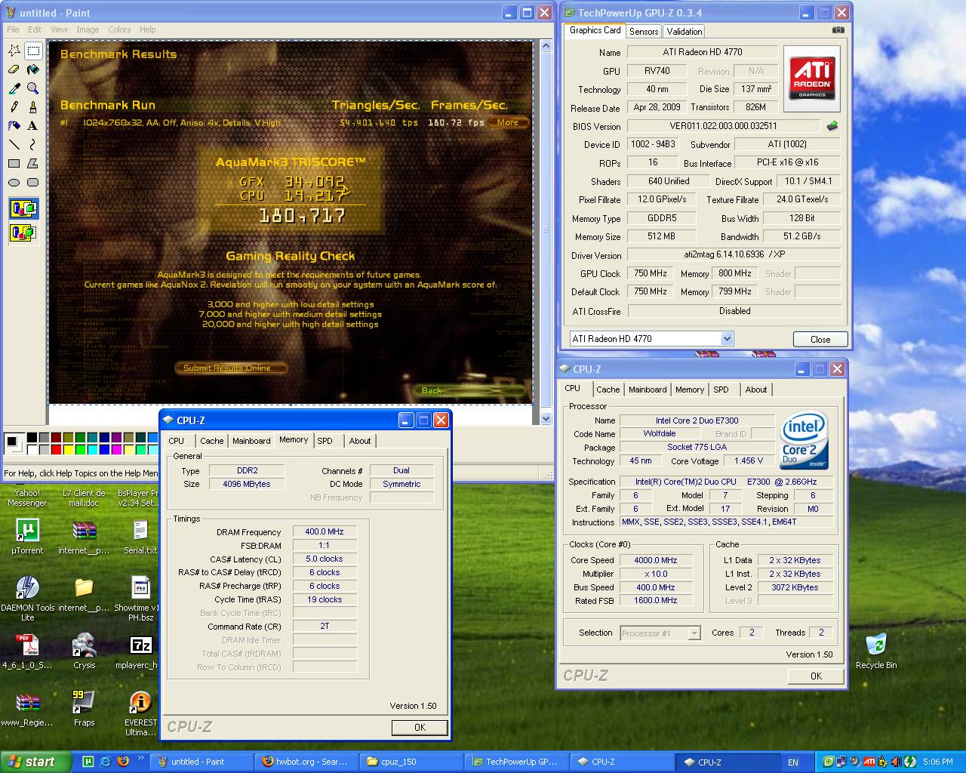Select the Airbrush spray tool

[14, 126]
